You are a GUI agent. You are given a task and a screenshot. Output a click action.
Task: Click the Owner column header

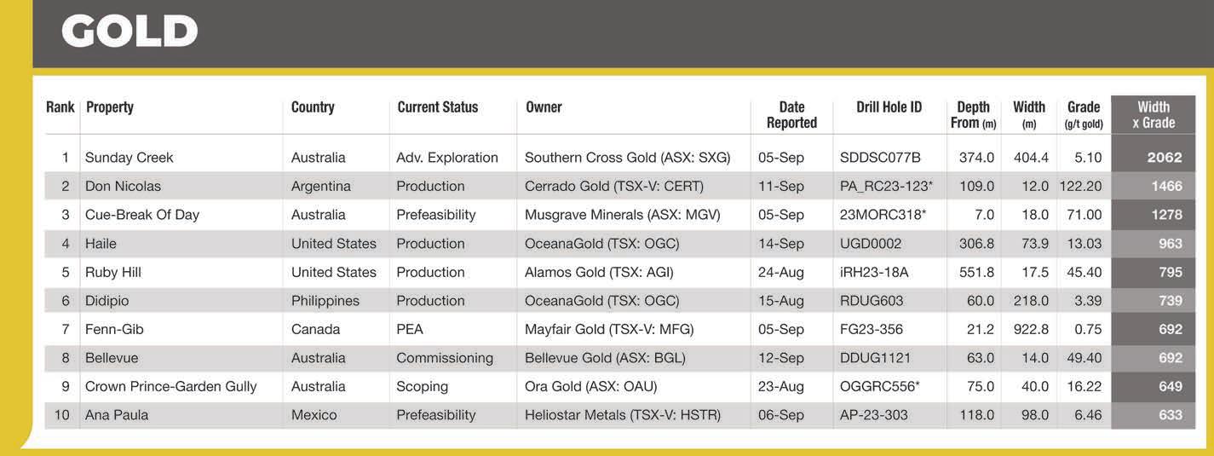pos(544,107)
